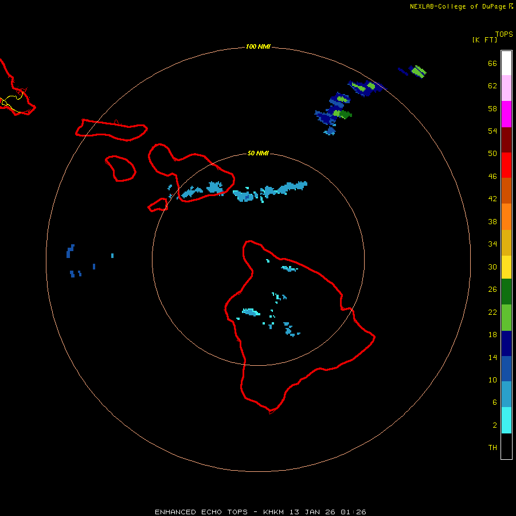Viewport: 516px width, 516px height.
Task: Click the 34 legend value
Action: (492, 244)
